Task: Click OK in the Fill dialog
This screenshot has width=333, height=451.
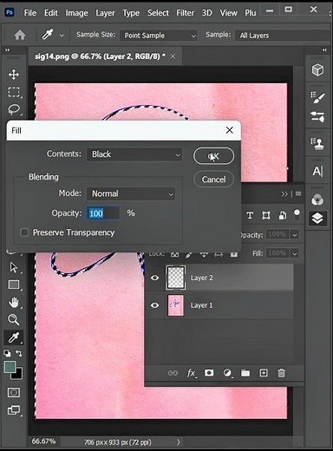Action: 213,156
